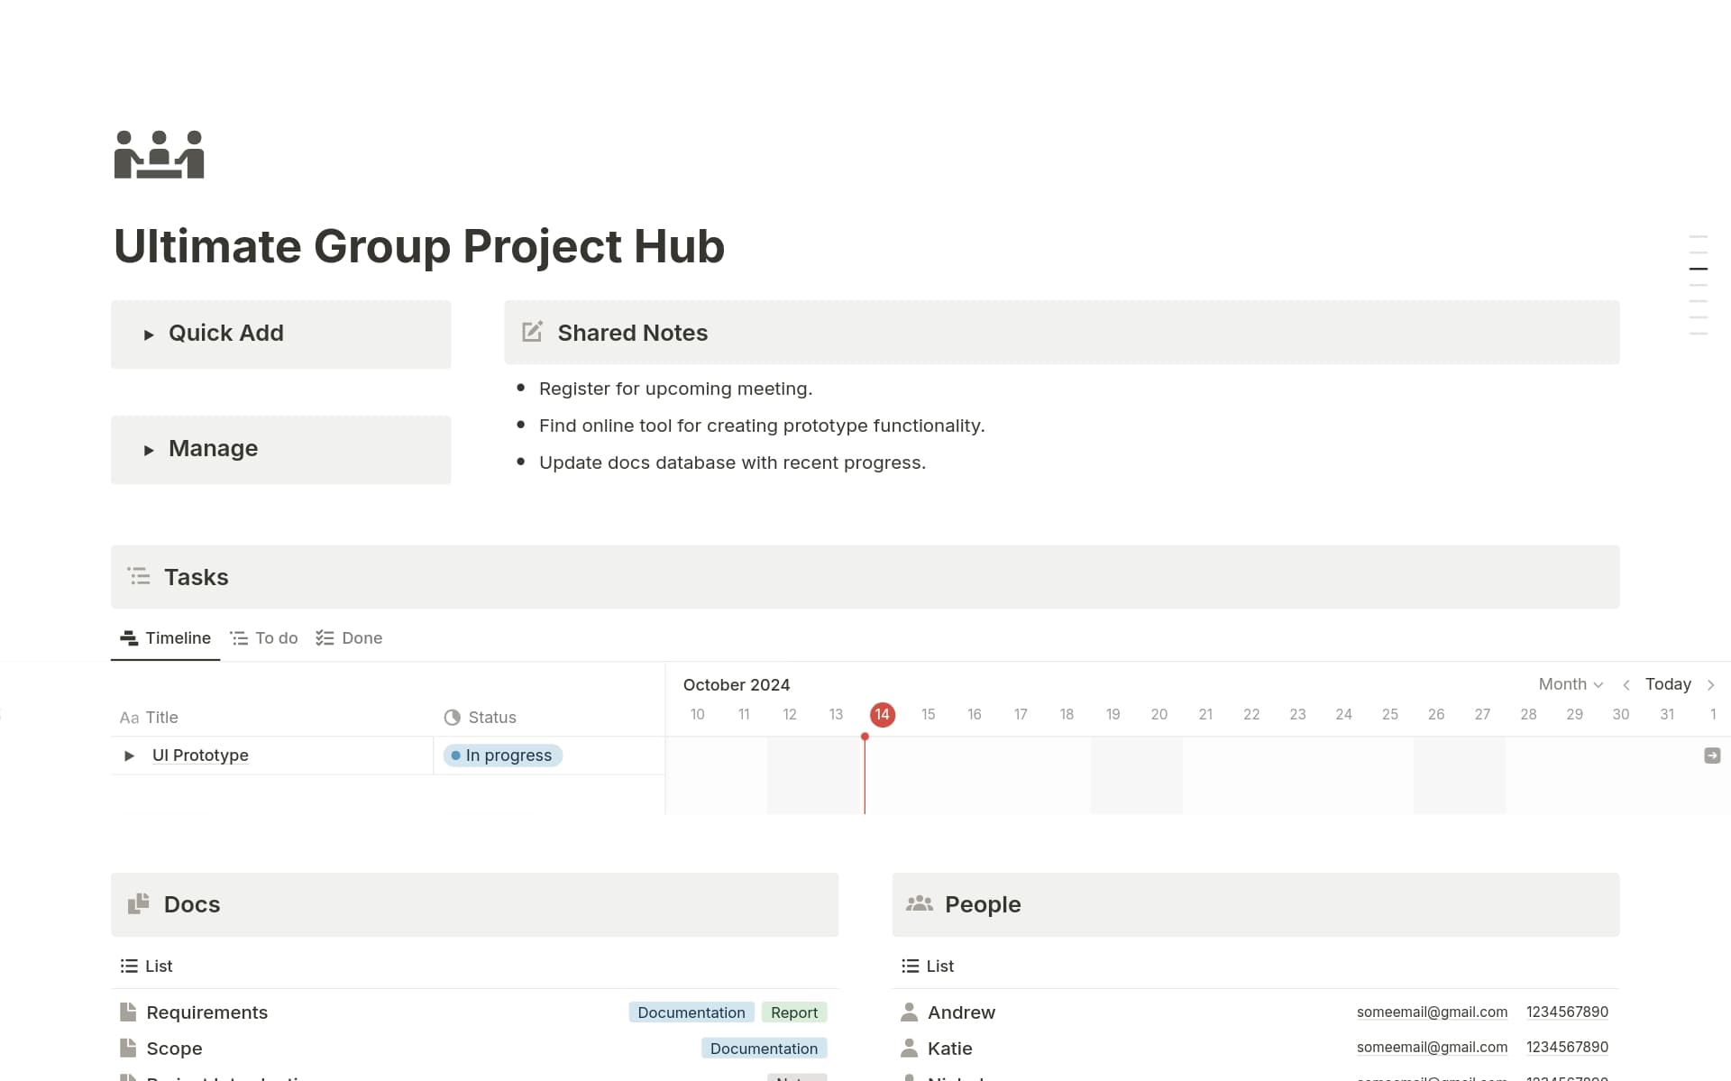Click the list icon beside Tasks heading
The width and height of the screenshot is (1731, 1081).
[140, 576]
